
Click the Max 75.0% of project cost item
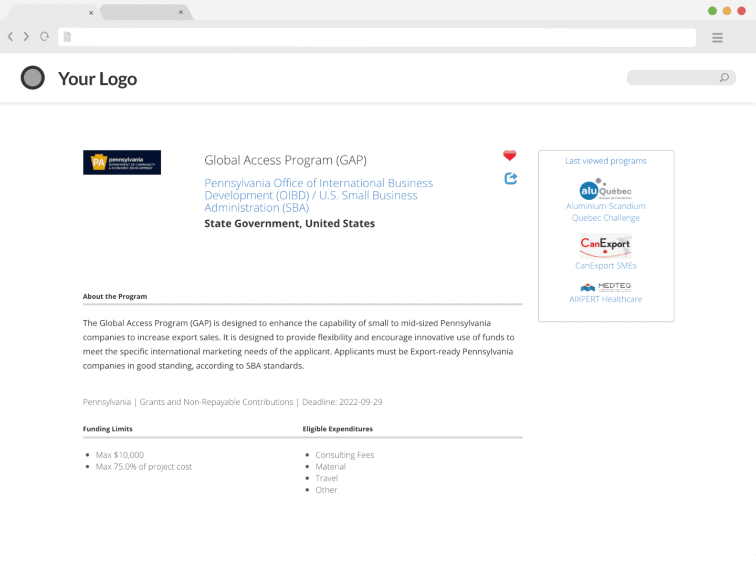(x=144, y=467)
